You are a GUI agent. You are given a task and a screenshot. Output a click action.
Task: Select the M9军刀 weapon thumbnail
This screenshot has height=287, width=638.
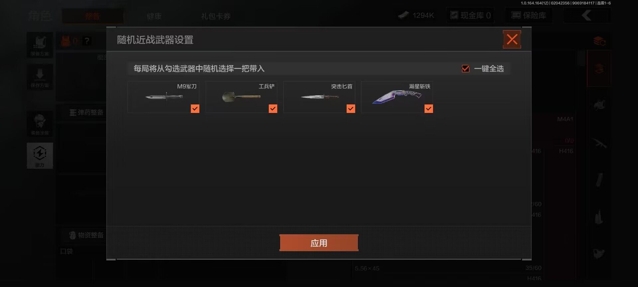click(163, 97)
